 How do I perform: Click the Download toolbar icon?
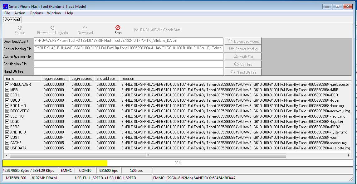[x=85, y=28]
